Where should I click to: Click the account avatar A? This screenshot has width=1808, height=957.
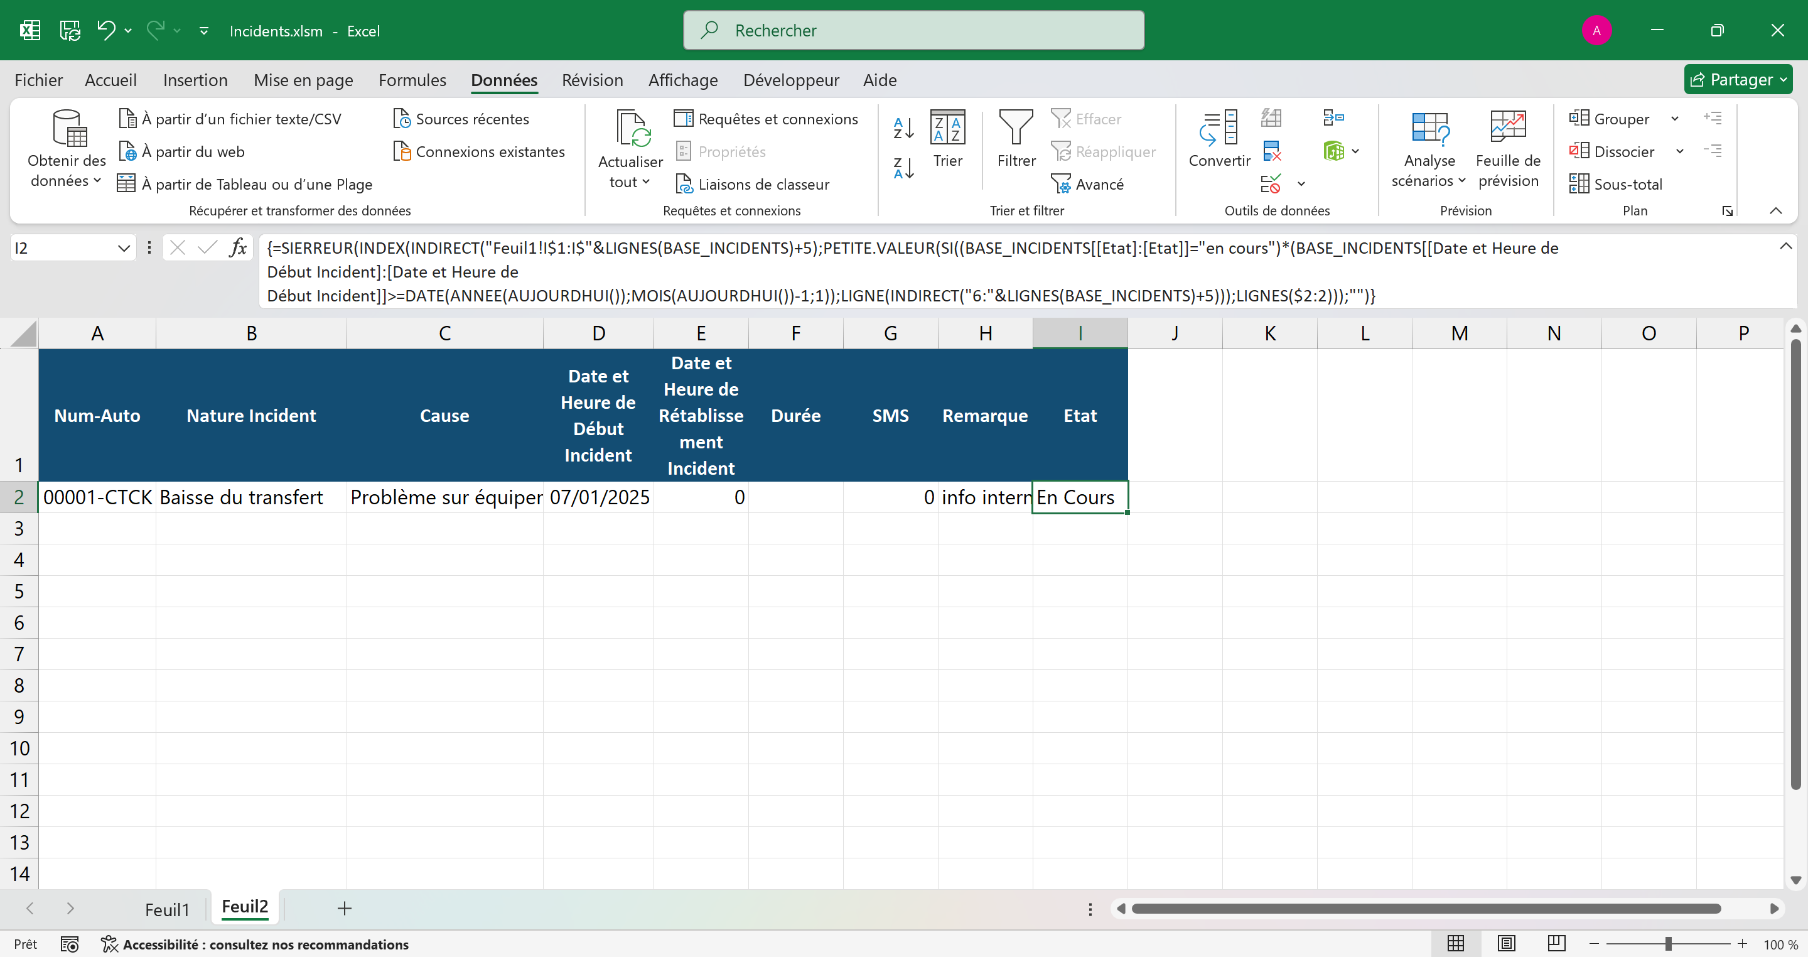(x=1596, y=30)
